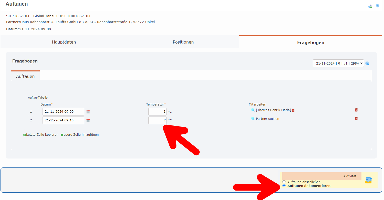Image resolution: width=384 pixels, height=200 pixels.
Task: Select 'Auftauen abschließen' radio option
Action: [284, 182]
